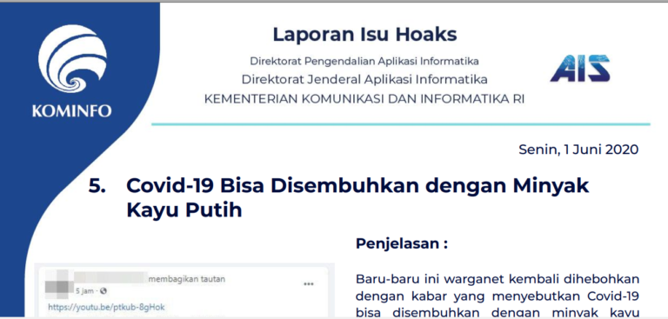Click the 'Penjelasan :' subheading
The width and height of the screenshot is (668, 319).
pyautogui.click(x=402, y=244)
